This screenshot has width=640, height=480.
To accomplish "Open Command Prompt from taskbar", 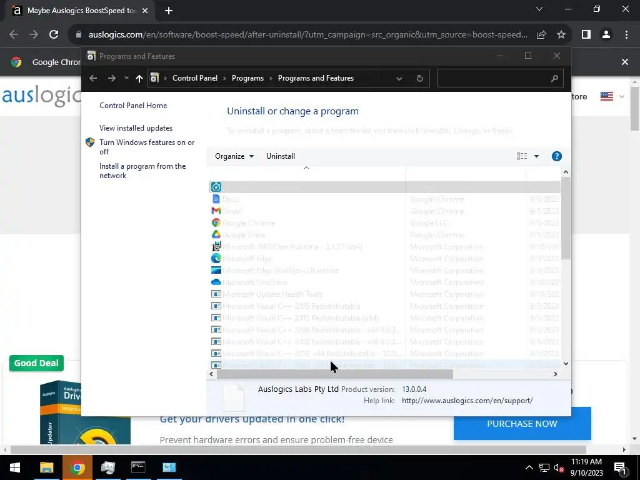I will (138, 467).
